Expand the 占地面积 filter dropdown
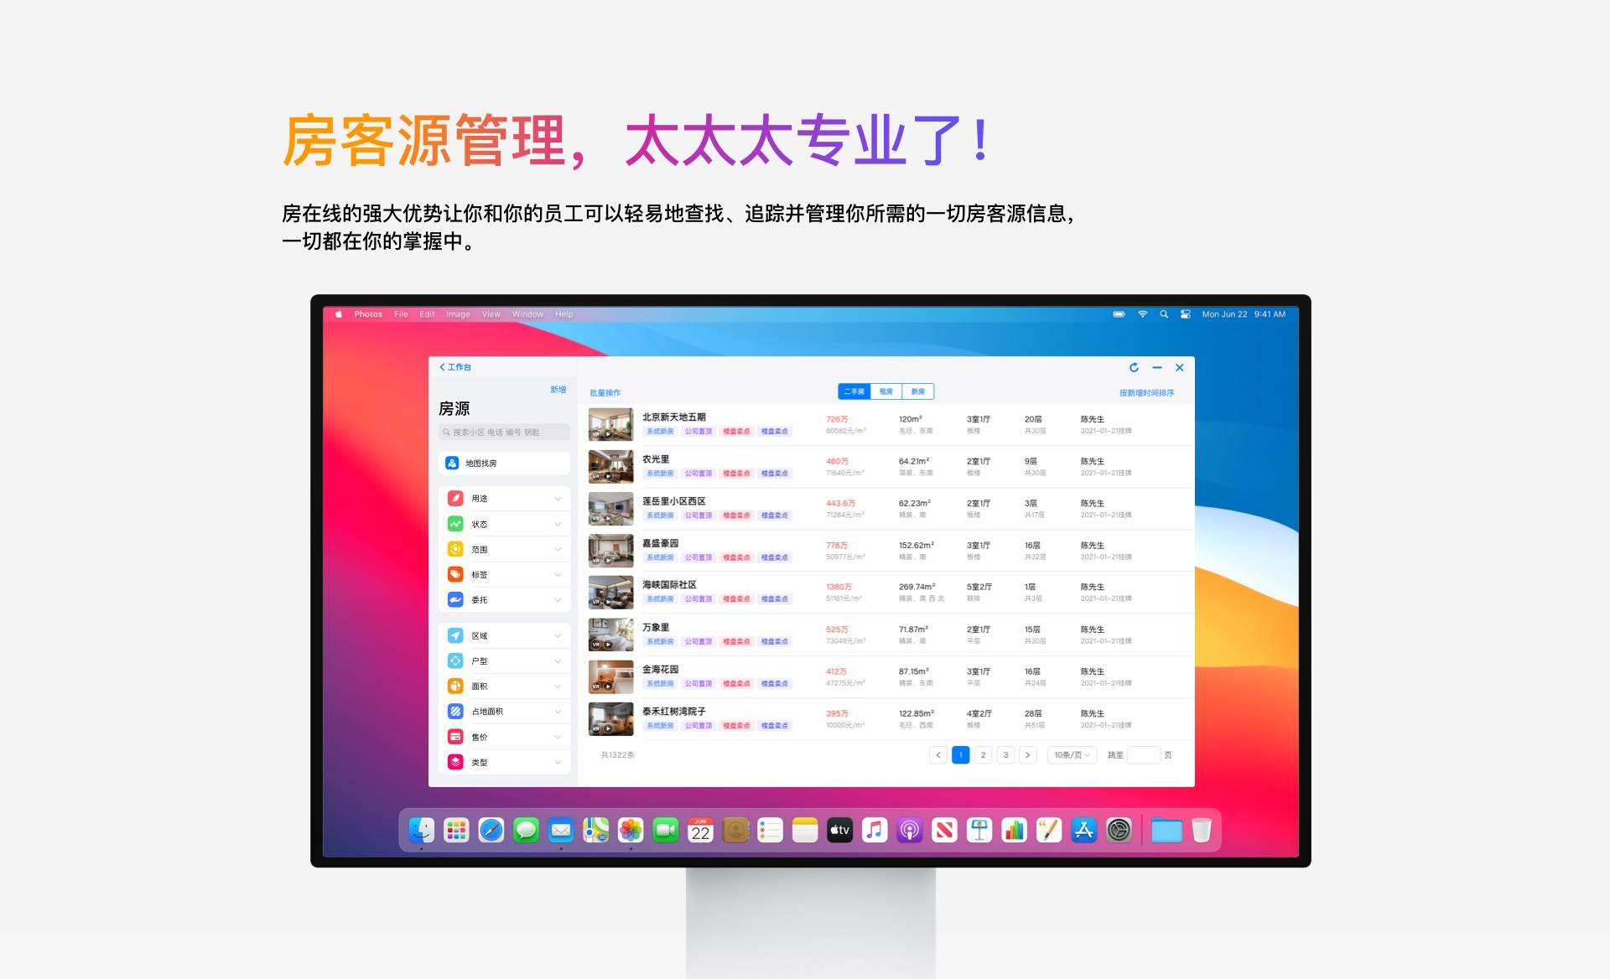 click(x=560, y=712)
